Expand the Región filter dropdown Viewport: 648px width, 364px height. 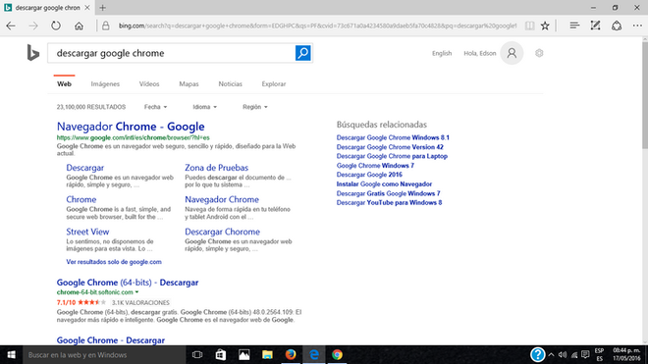(255, 107)
